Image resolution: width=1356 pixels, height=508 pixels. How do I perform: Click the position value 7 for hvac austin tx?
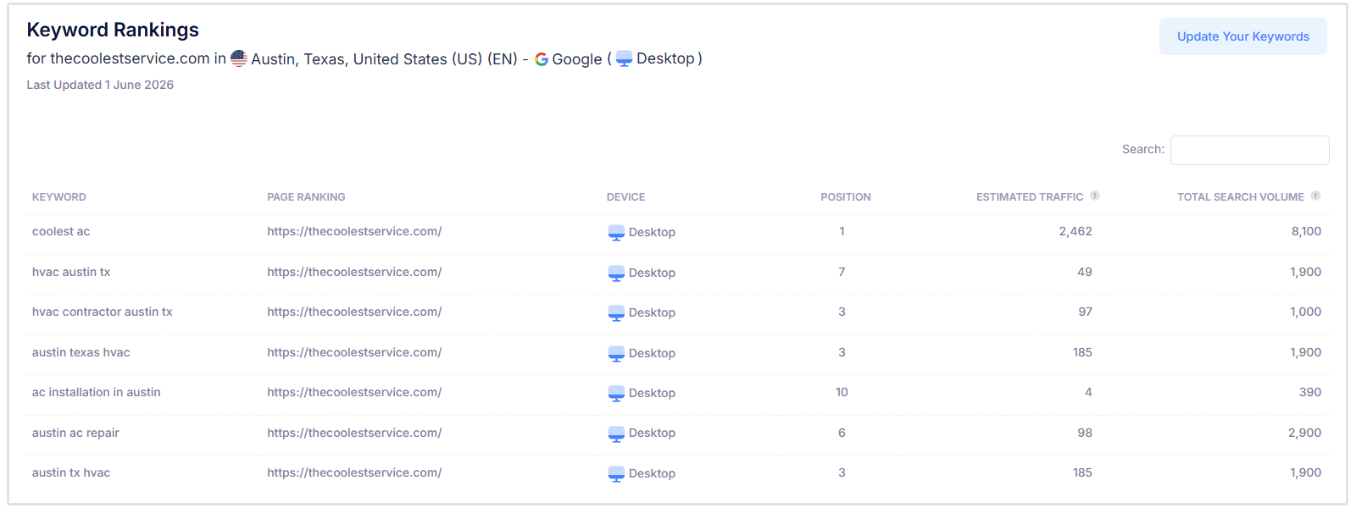pyautogui.click(x=842, y=272)
